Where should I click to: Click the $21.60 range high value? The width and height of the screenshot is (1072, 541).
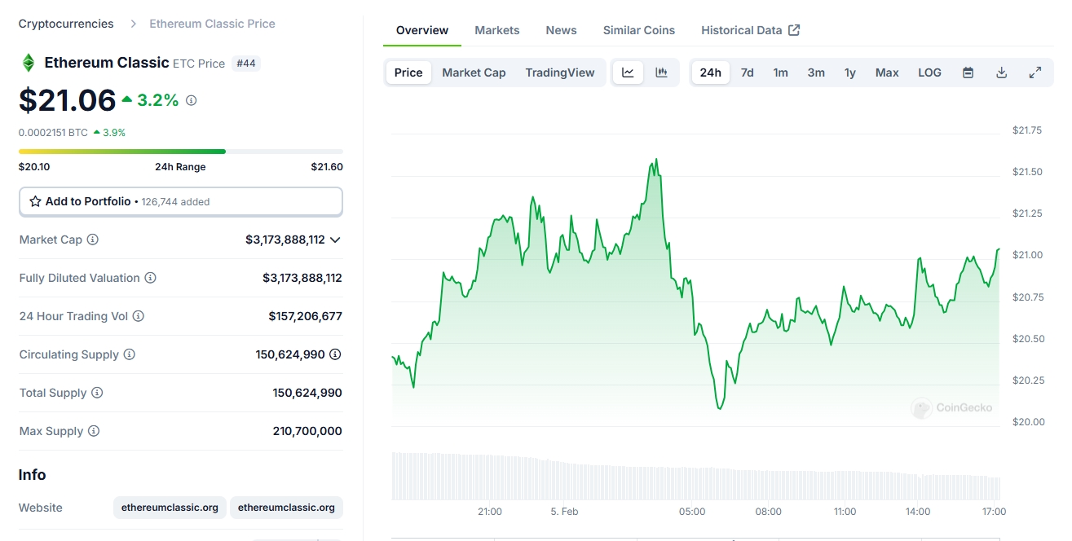pyautogui.click(x=327, y=167)
